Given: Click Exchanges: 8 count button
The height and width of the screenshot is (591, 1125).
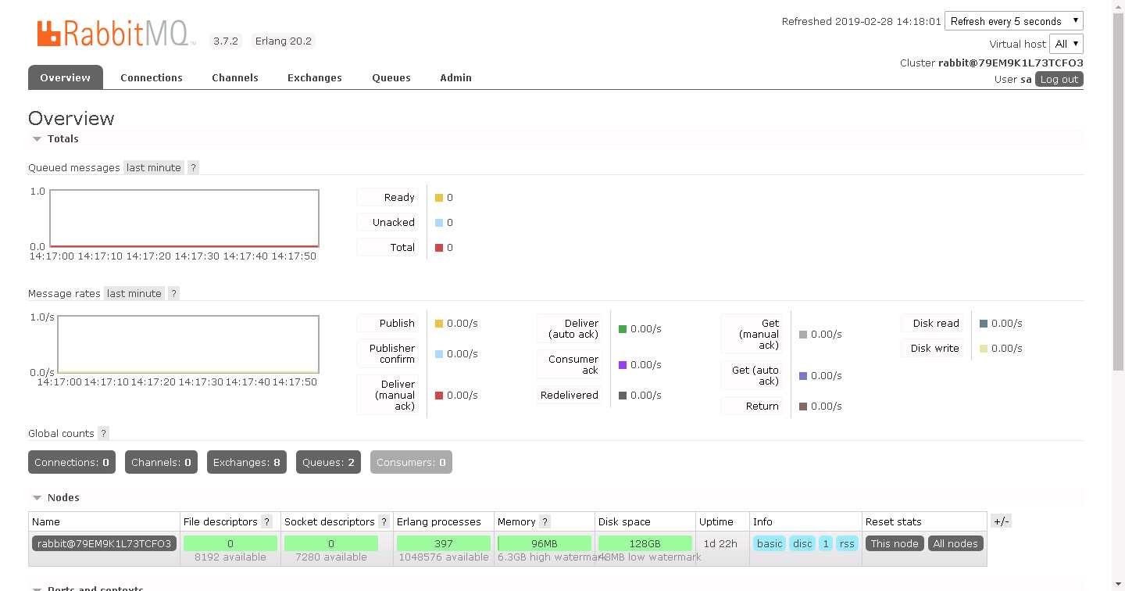Looking at the screenshot, I should point(247,462).
